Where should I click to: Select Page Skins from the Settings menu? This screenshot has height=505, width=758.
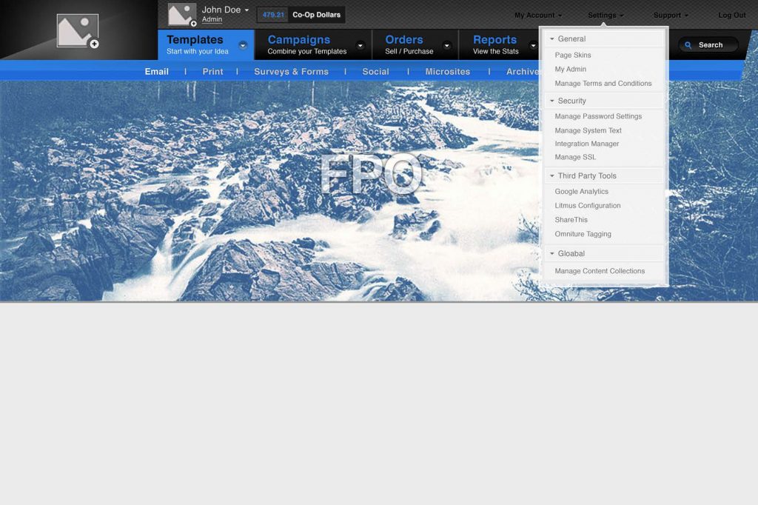point(573,56)
